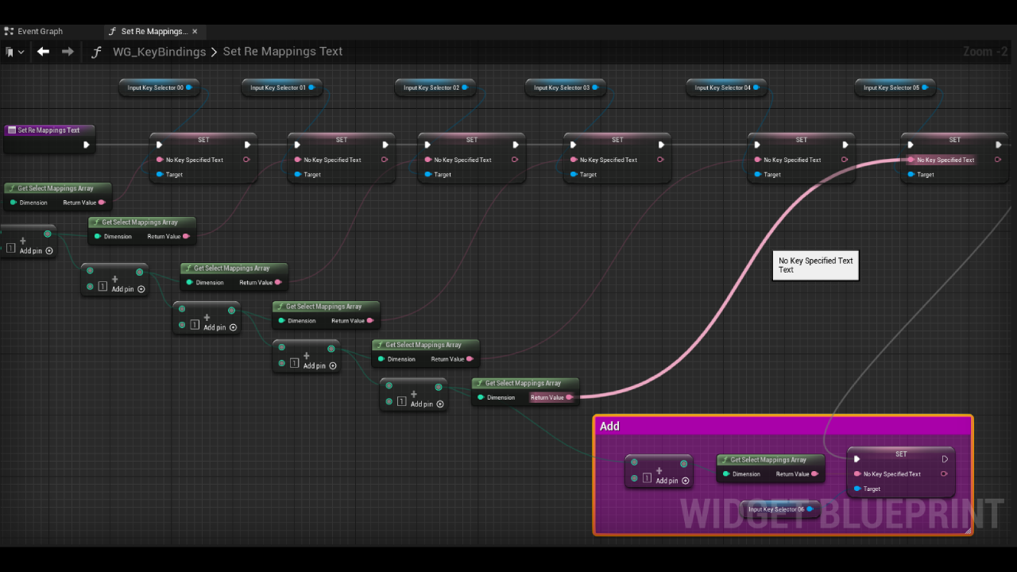Click the Input Key Selector 00 variable node
The height and width of the screenshot is (572, 1017).
click(160, 87)
